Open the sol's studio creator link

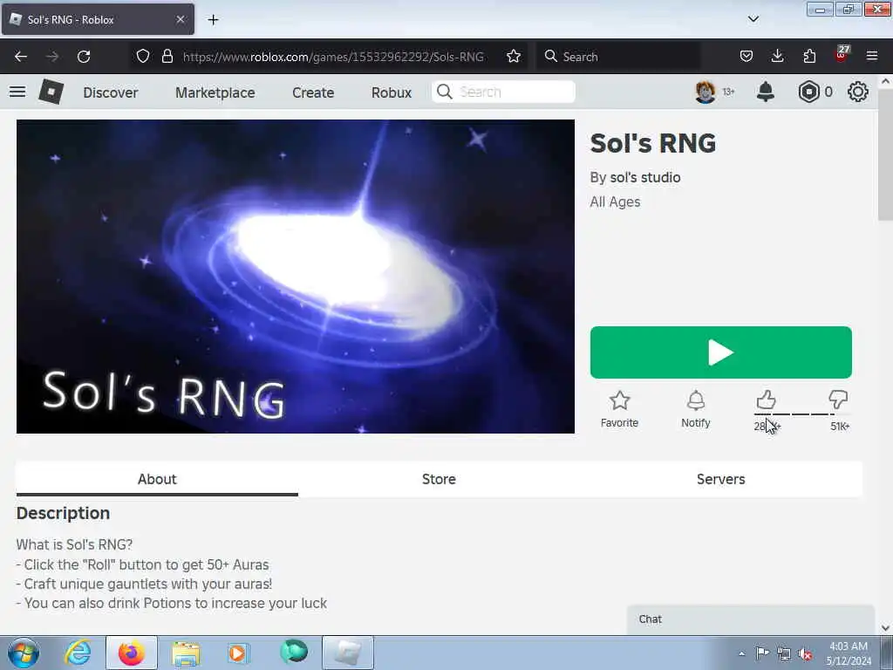[x=645, y=178]
